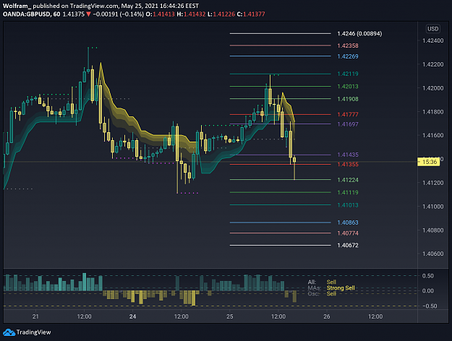The width and height of the screenshot is (452, 341).
Task: Click the All: Sell rating
Action: 331,282
